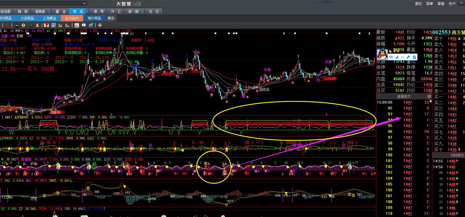Click the bell alert icon
465x217 pixels.
point(37,25)
